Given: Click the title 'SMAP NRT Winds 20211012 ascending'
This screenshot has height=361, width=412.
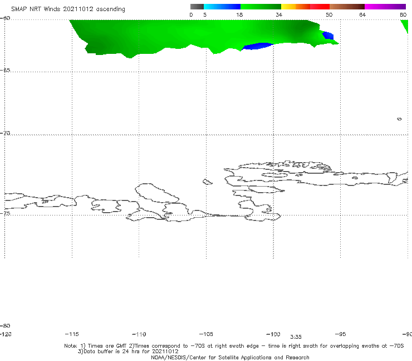Looking at the screenshot, I should click(68, 9).
